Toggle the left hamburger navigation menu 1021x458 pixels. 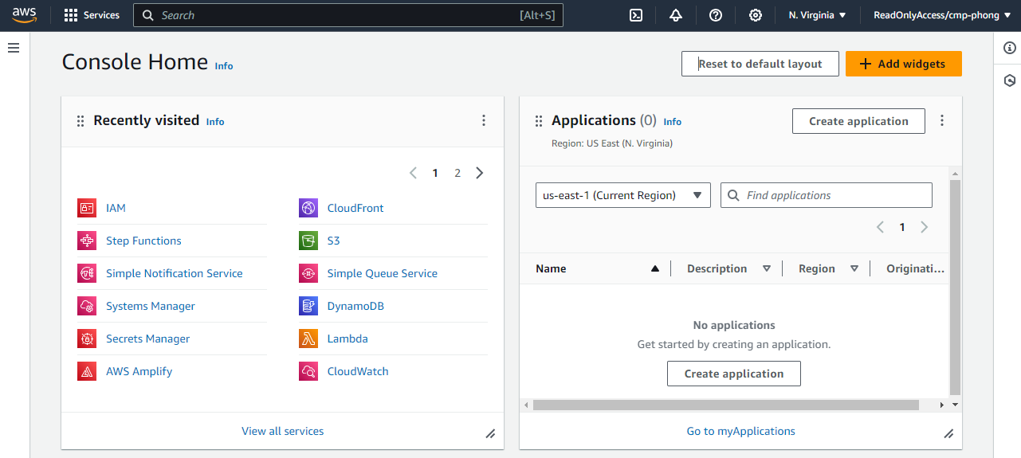coord(14,48)
